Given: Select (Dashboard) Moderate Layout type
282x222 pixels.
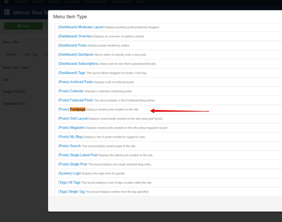Looking at the screenshot, I should coord(81,27).
